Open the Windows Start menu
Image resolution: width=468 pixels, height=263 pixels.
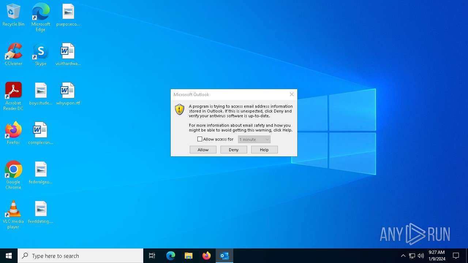[x=9, y=256]
